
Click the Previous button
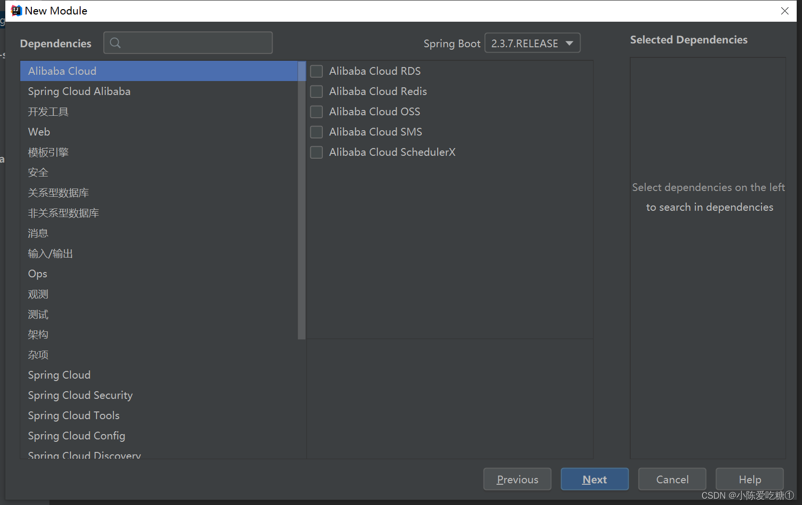tap(517, 479)
